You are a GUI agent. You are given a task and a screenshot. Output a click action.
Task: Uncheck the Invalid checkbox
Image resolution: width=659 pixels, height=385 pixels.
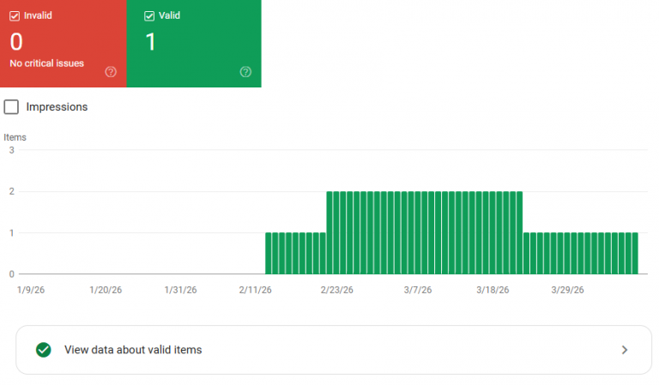pos(15,15)
